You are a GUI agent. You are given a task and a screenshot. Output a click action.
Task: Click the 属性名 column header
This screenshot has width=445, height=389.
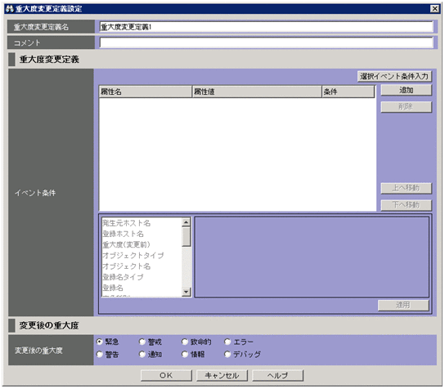pyautogui.click(x=146, y=92)
